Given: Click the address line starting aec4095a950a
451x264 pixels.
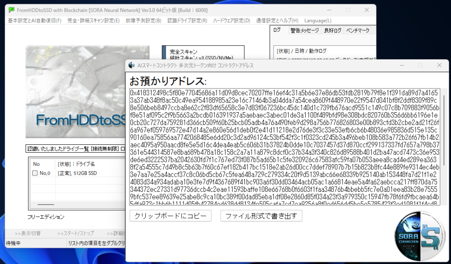Looking at the screenshot, I should coord(285,145).
